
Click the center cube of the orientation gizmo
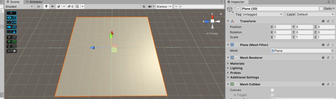(212, 21)
